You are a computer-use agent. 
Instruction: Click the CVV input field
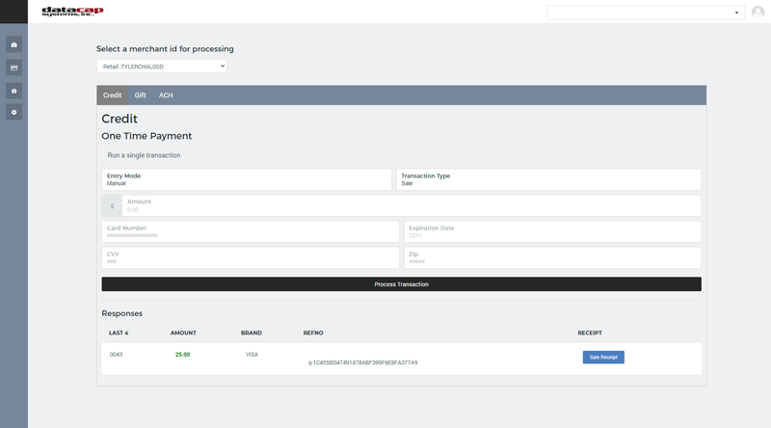pyautogui.click(x=250, y=257)
